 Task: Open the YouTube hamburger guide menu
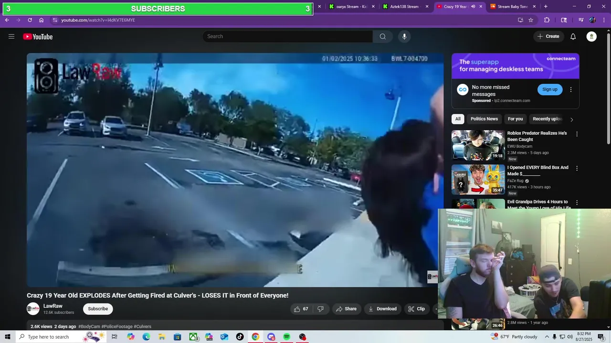(11, 37)
